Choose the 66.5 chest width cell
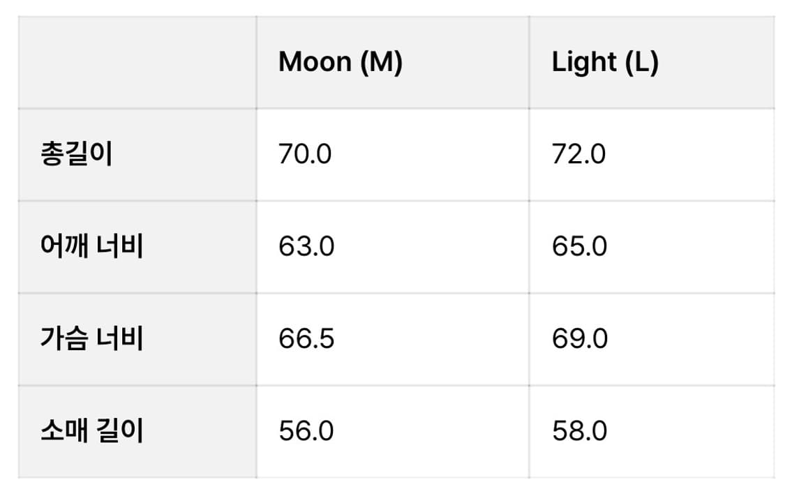The image size is (785, 496). tap(306, 339)
